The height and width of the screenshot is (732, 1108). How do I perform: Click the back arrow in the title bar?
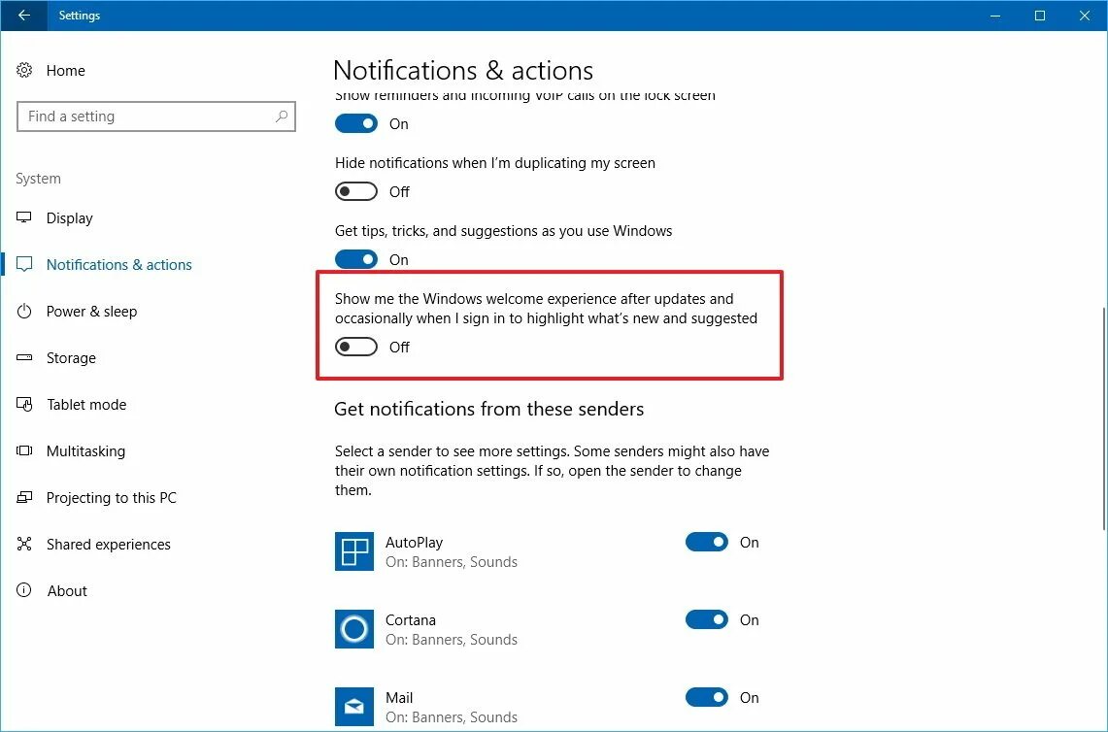pos(24,16)
